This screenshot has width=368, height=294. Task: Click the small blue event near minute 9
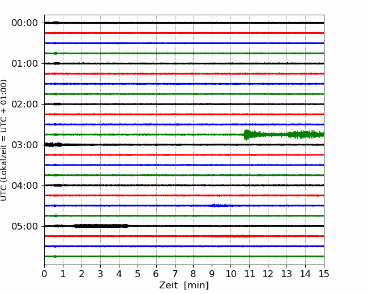pos(219,206)
